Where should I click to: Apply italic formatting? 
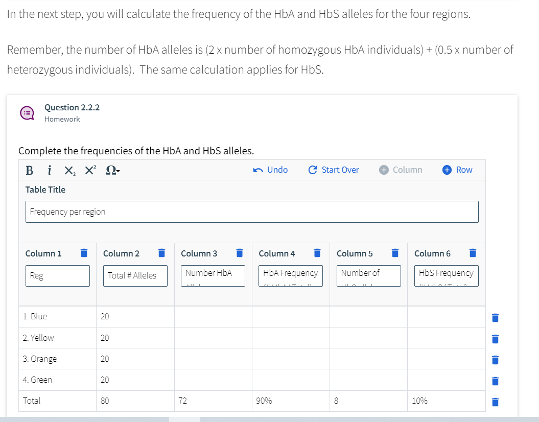pyautogui.click(x=49, y=170)
